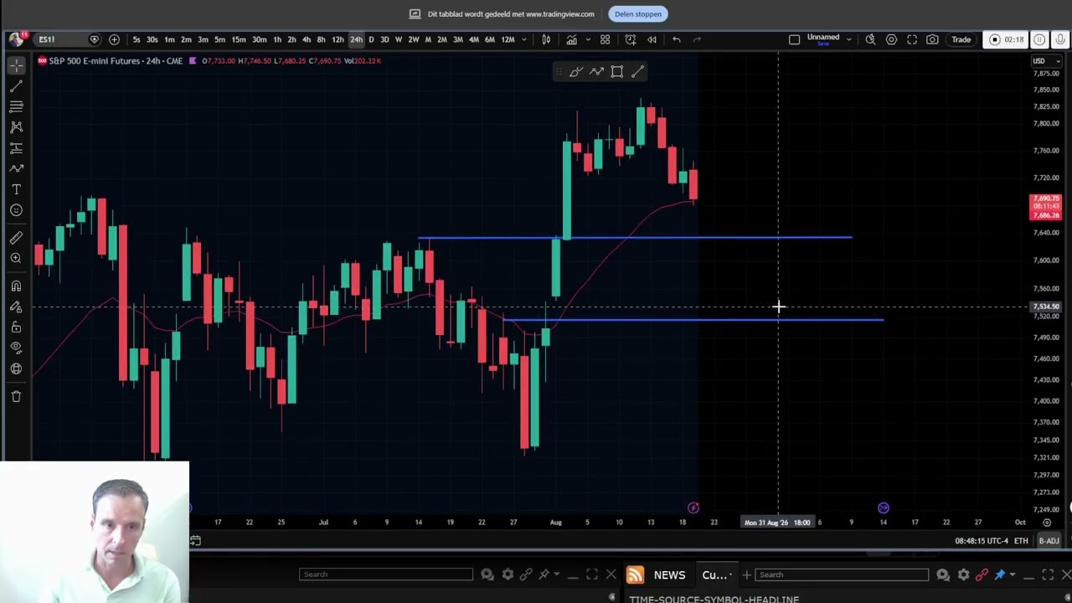The height and width of the screenshot is (603, 1072).
Task: Toggle B-ADJ back-adjustment
Action: (1049, 541)
